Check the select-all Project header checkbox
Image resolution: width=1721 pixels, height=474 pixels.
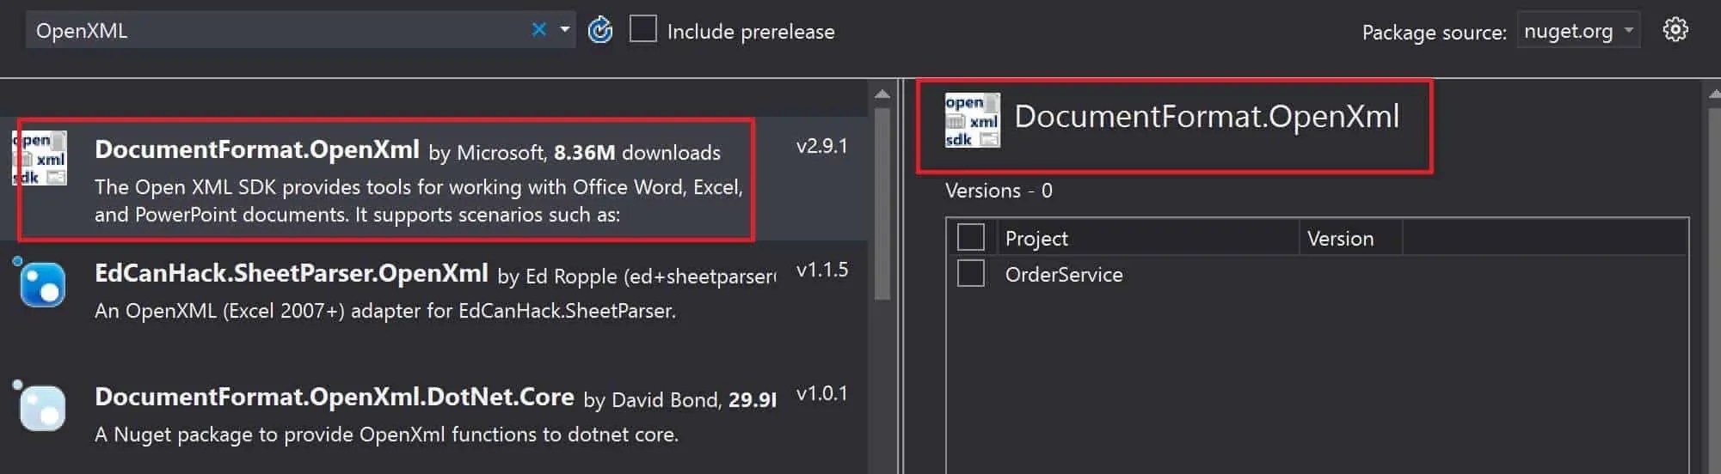pos(971,237)
